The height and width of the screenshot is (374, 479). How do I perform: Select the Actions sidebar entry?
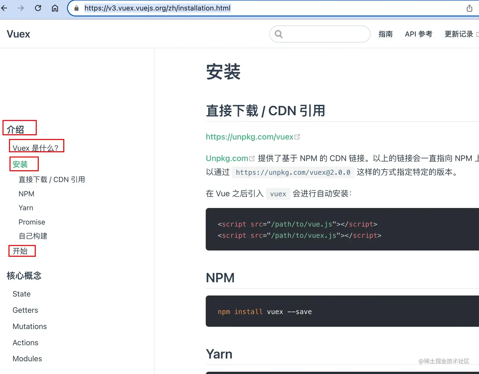coord(25,342)
